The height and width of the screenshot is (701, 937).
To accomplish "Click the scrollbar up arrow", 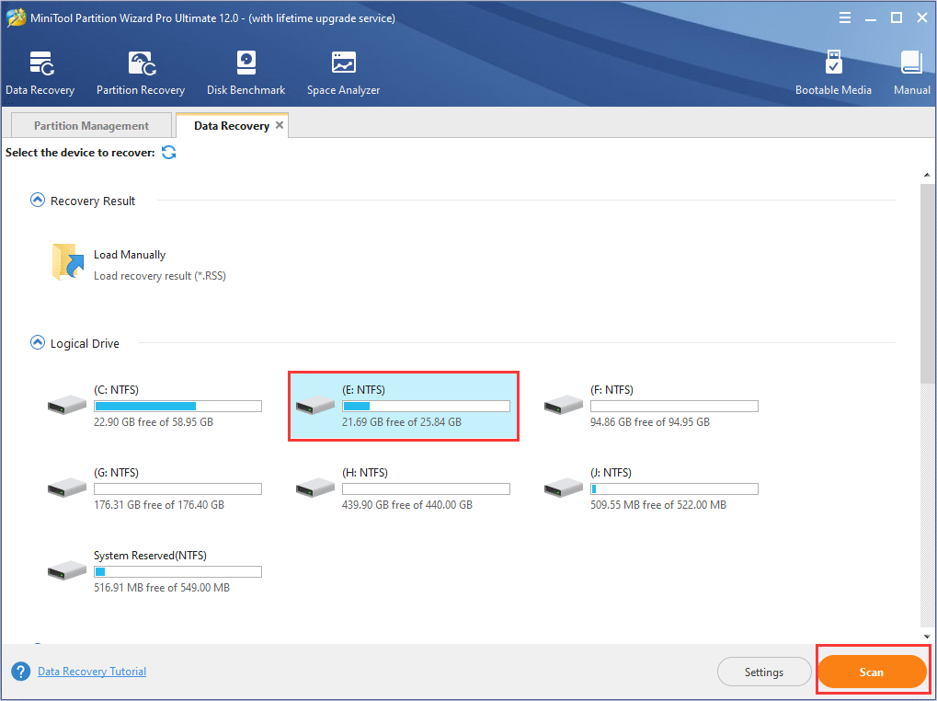I will coord(928,176).
